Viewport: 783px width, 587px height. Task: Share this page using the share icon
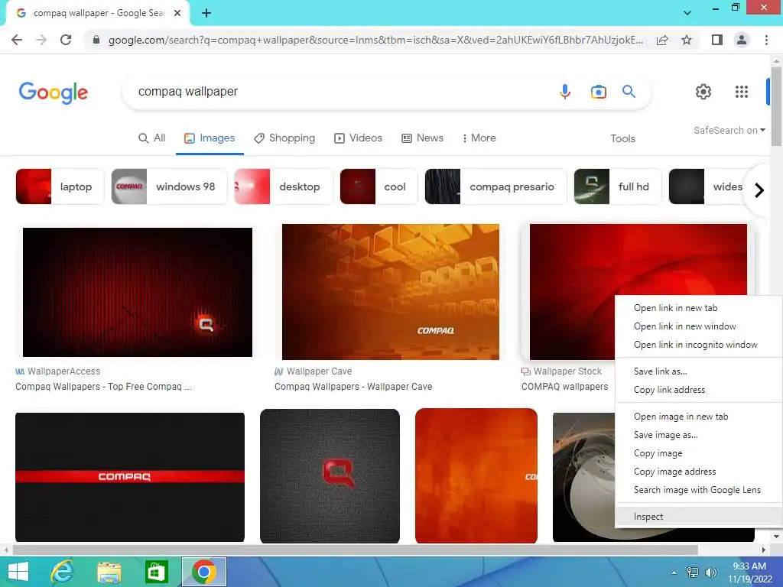point(662,40)
